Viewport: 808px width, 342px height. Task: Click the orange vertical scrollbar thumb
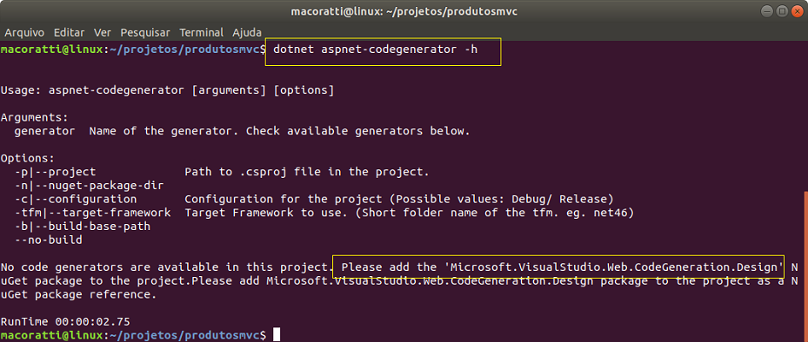[805, 266]
